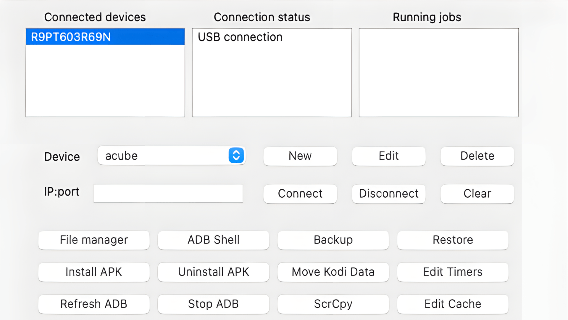The image size is (568, 320).
Task: Click Move Kodi Data
Action: [x=333, y=272]
